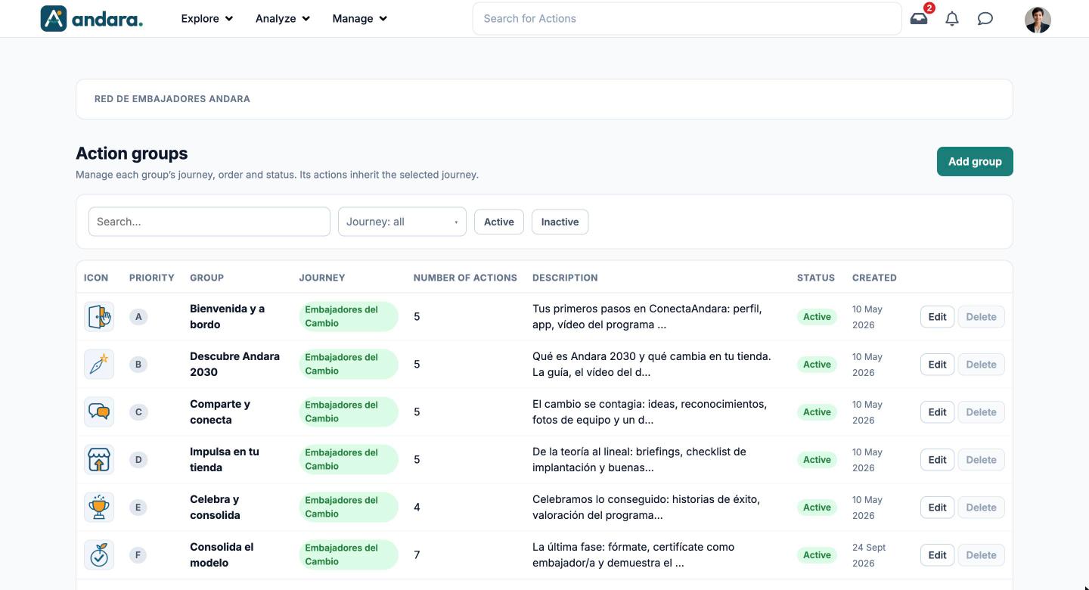Click description starting 'El cambio se contagia'

(x=650, y=411)
